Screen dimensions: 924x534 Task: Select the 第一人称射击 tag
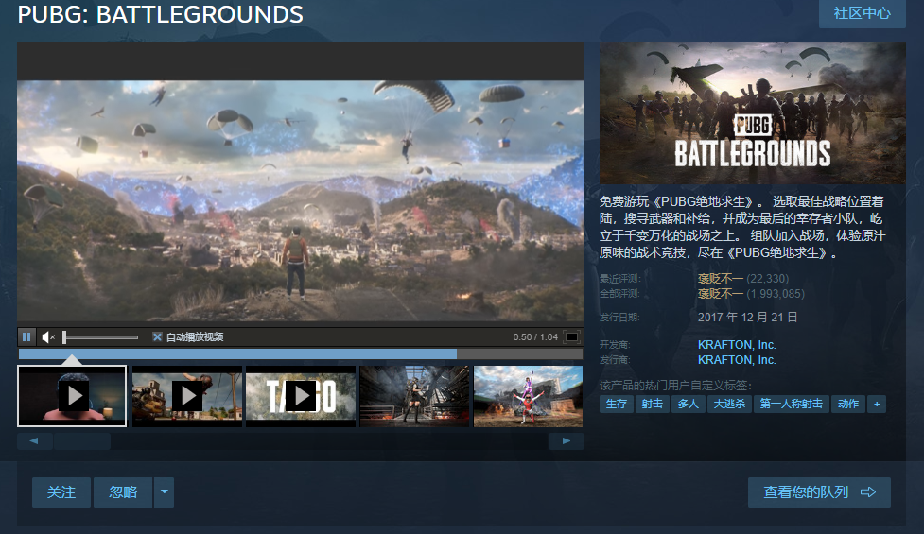point(791,404)
